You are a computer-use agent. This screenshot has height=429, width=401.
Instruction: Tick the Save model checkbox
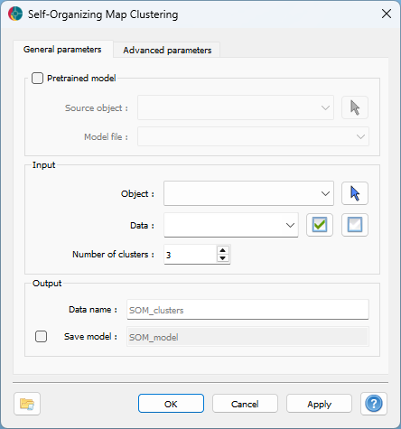click(x=41, y=336)
